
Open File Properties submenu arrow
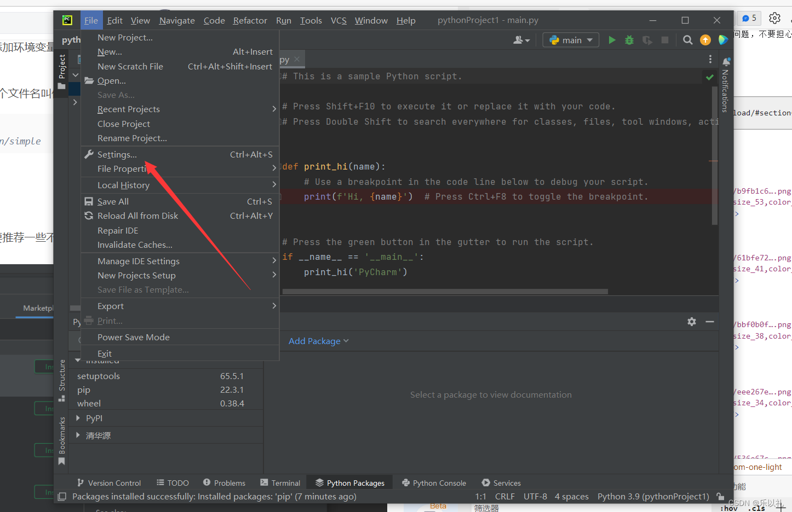[274, 168]
